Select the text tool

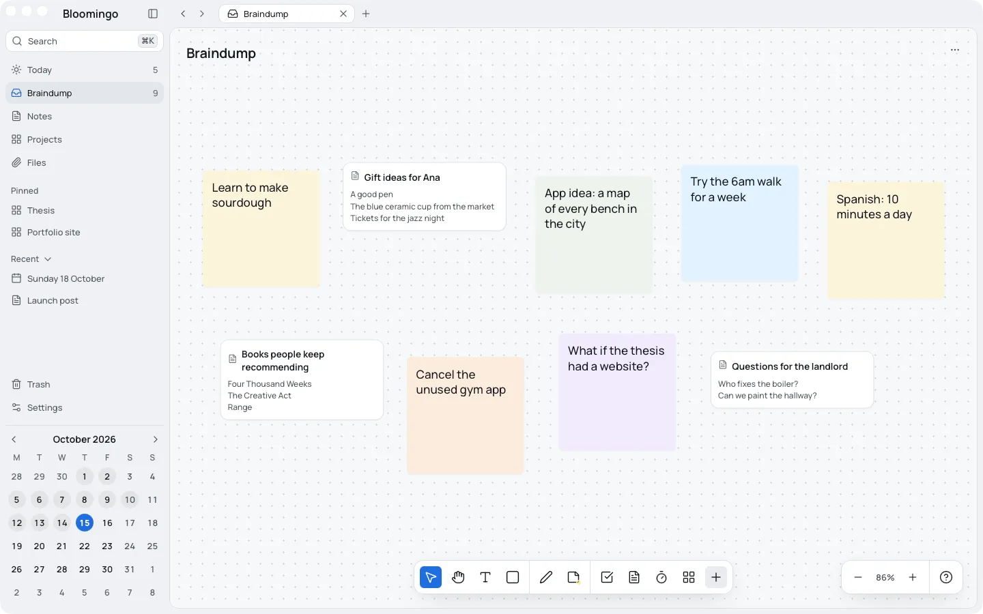click(x=485, y=577)
